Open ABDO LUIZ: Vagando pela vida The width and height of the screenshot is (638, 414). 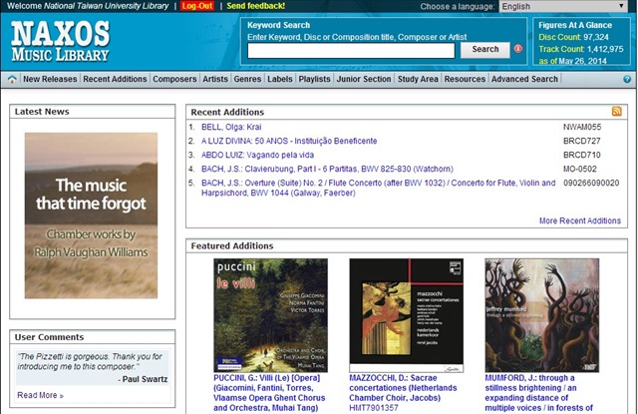257,155
